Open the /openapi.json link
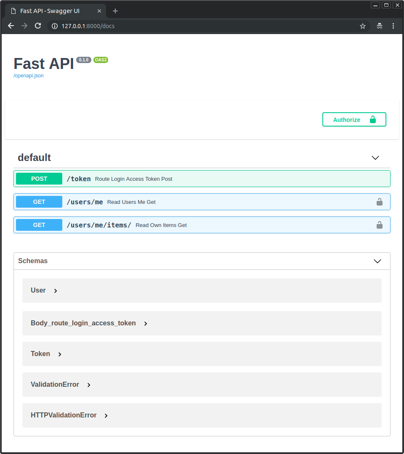The height and width of the screenshot is (454, 404). click(x=29, y=76)
